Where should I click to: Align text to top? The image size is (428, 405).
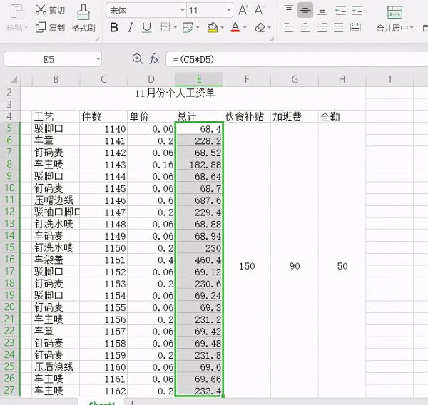point(288,8)
